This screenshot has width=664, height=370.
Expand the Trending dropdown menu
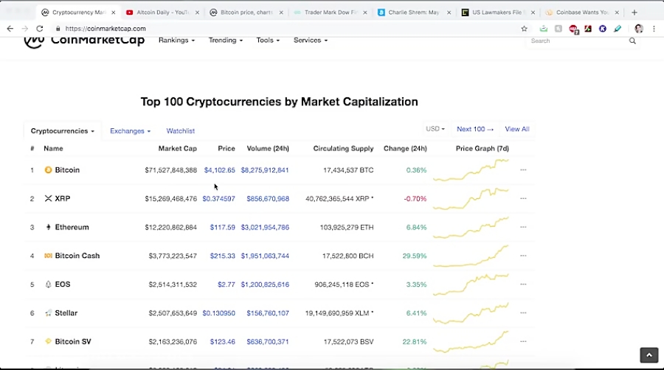225,41
